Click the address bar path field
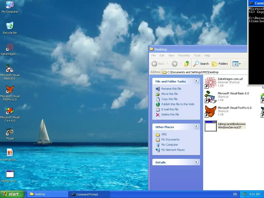This screenshot has height=198, width=264. [x=204, y=72]
